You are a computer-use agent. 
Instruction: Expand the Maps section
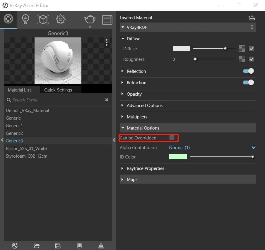click(x=122, y=179)
